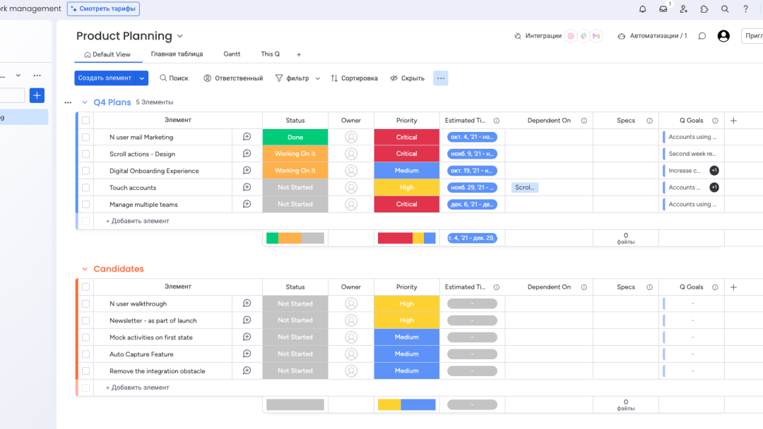Image resolution: width=763 pixels, height=429 pixels.
Task: Click the Смотреть тарифы button
Action: click(x=103, y=9)
